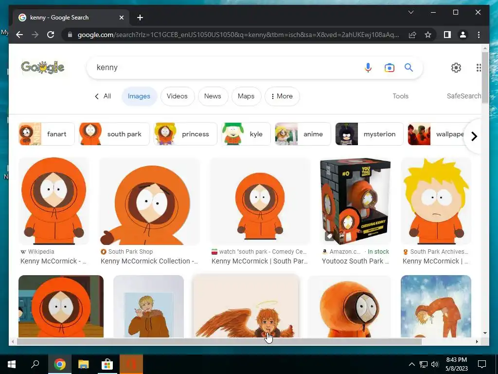Image resolution: width=498 pixels, height=374 pixels.
Task: Open the orange Office app in taskbar
Action: [x=131, y=364]
